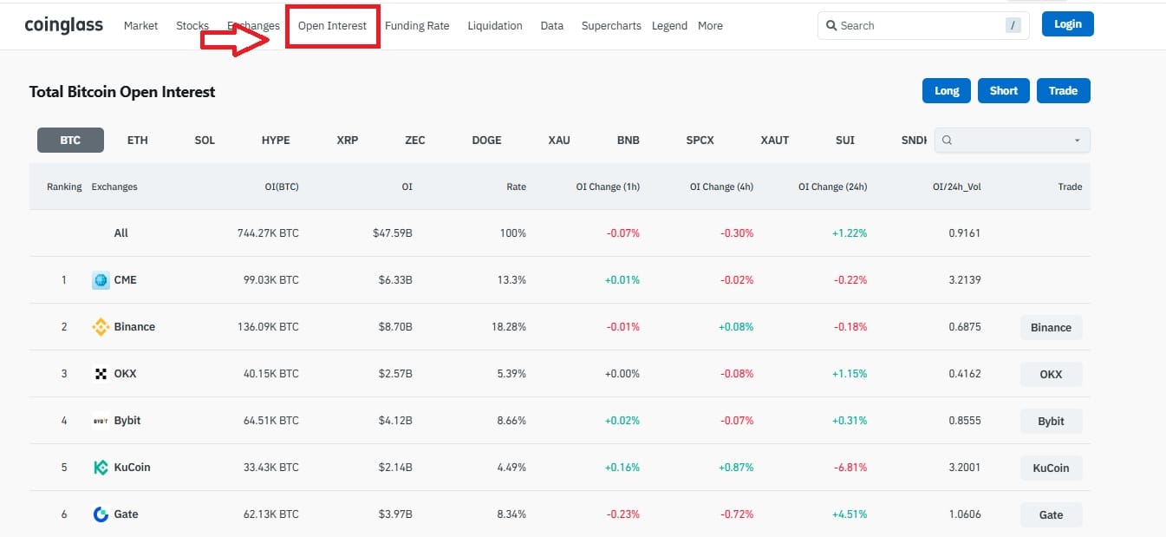The image size is (1166, 537).
Task: Expand the More menu
Action: click(710, 26)
